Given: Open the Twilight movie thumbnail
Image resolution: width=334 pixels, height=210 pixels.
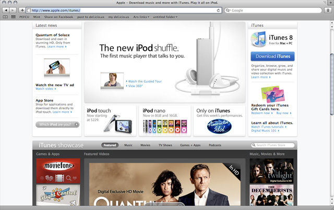Looking at the screenshot, I should coord(271,171).
